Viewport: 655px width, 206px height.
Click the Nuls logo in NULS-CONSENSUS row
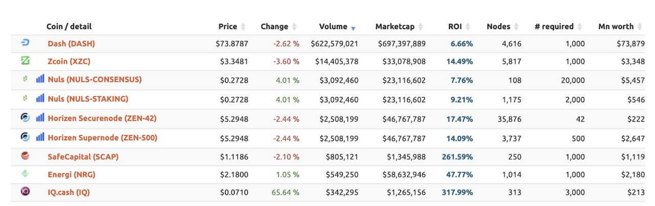click(x=25, y=80)
